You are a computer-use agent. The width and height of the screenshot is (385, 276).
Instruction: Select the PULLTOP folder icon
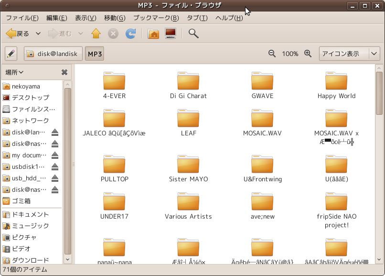point(114,164)
